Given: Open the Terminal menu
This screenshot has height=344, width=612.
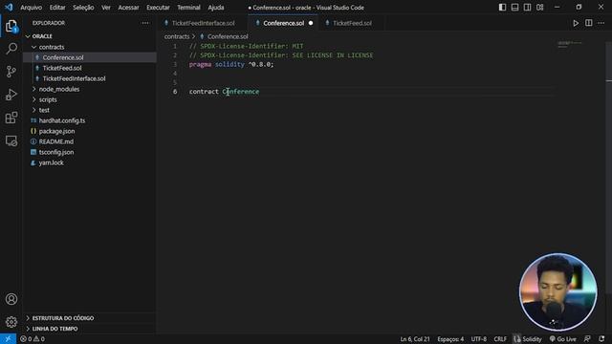Looking at the screenshot, I should [x=188, y=8].
